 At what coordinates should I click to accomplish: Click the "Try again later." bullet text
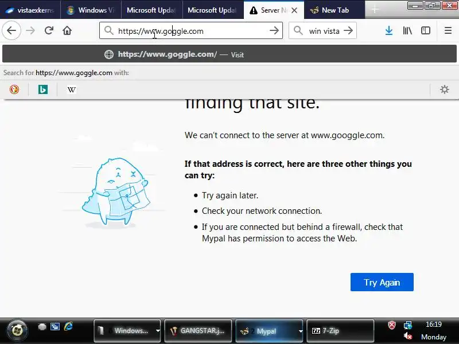click(230, 196)
